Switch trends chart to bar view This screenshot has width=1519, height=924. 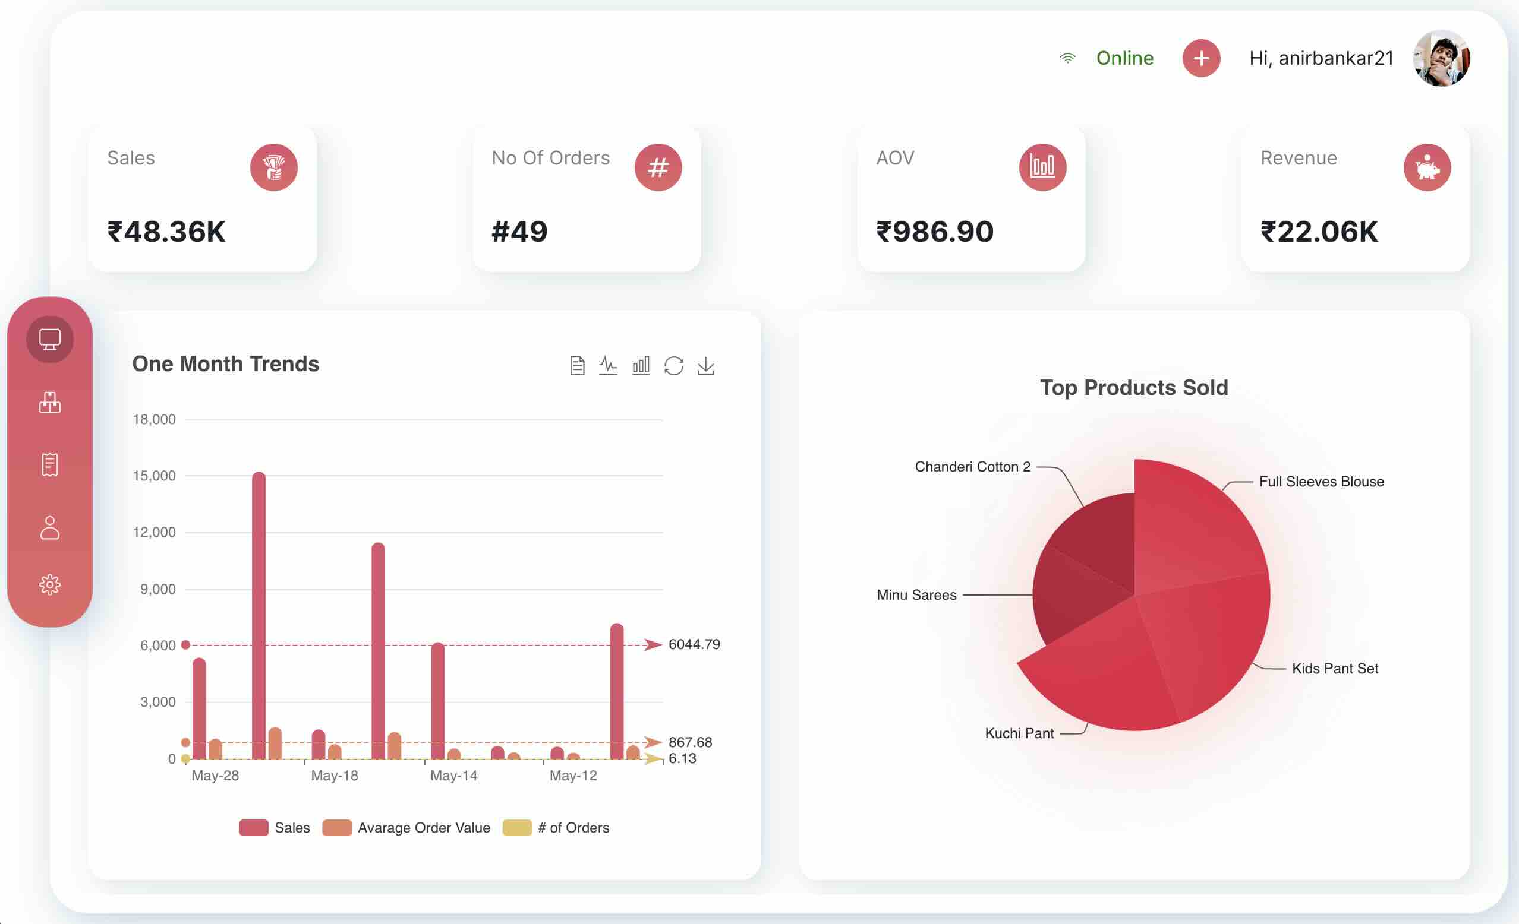pyautogui.click(x=641, y=365)
